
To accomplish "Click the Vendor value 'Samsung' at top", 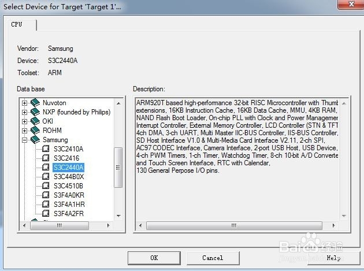I will (x=60, y=49).
